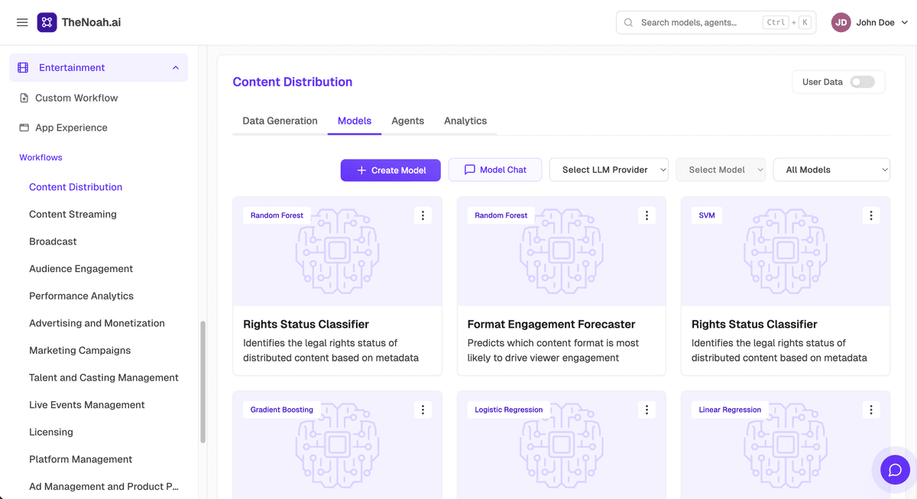Click the App Experience window icon
The image size is (917, 499).
click(24, 128)
